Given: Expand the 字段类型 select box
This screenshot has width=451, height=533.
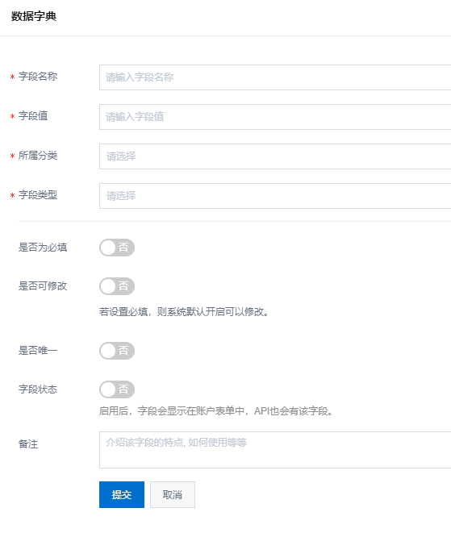Looking at the screenshot, I should (x=275, y=196).
